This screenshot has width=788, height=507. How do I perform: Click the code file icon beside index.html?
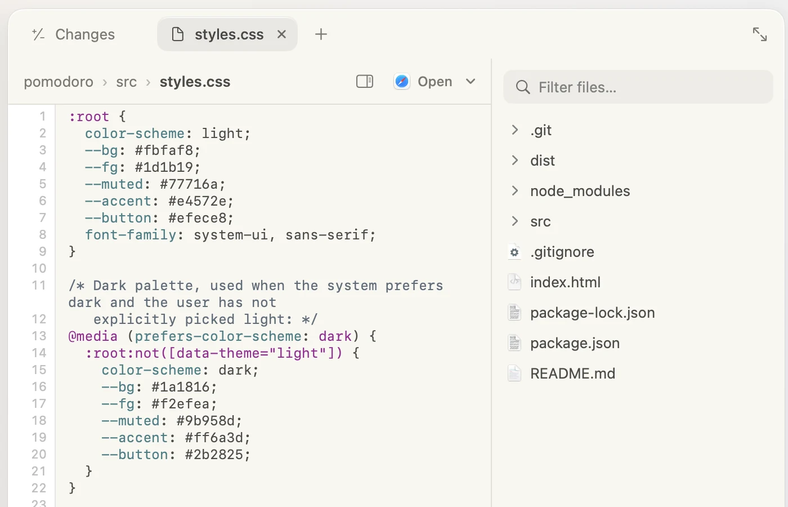514,282
